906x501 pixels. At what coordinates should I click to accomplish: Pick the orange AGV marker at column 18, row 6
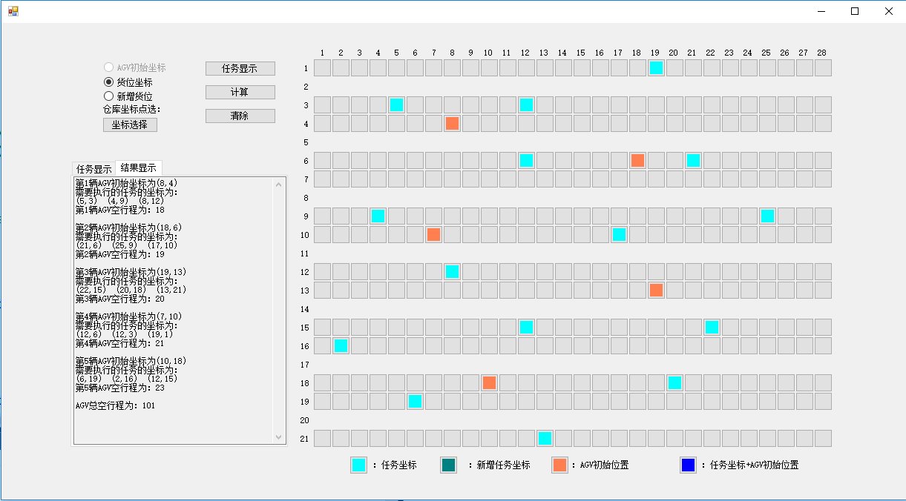point(637,160)
